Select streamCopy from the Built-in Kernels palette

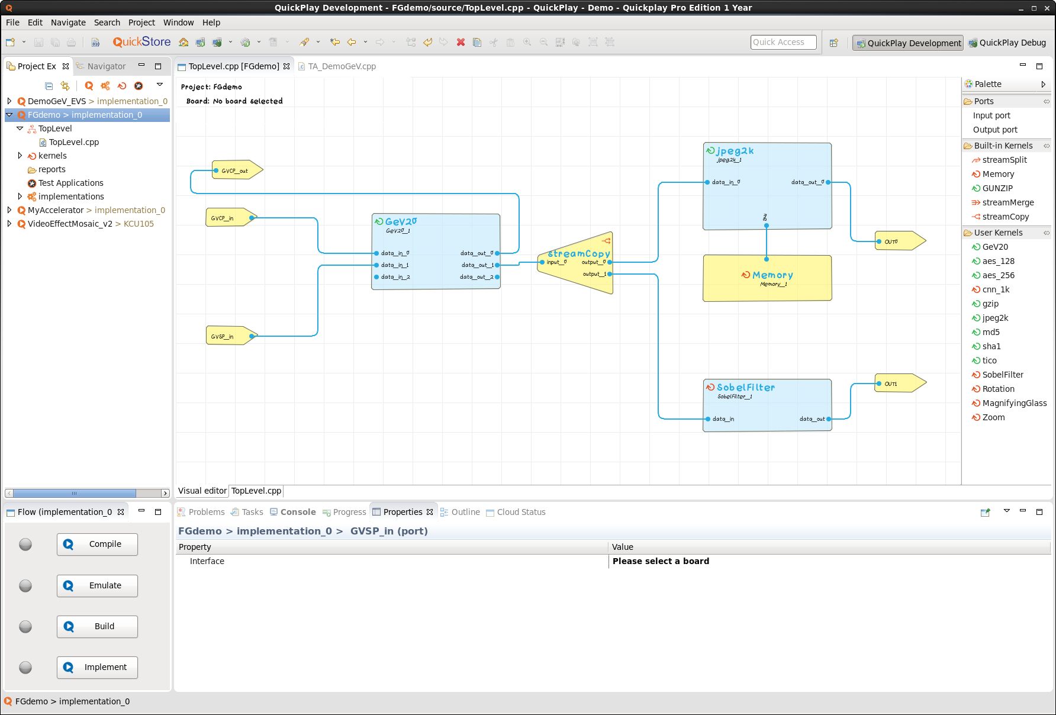[x=1005, y=217]
